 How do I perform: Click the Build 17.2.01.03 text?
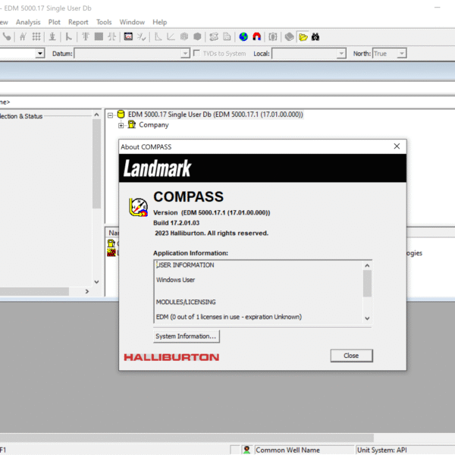[176, 223]
